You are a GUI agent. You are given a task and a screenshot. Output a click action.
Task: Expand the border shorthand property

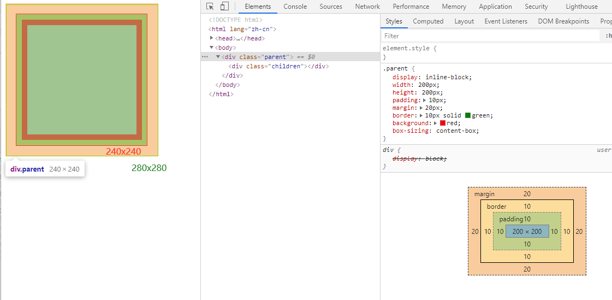[x=421, y=116]
